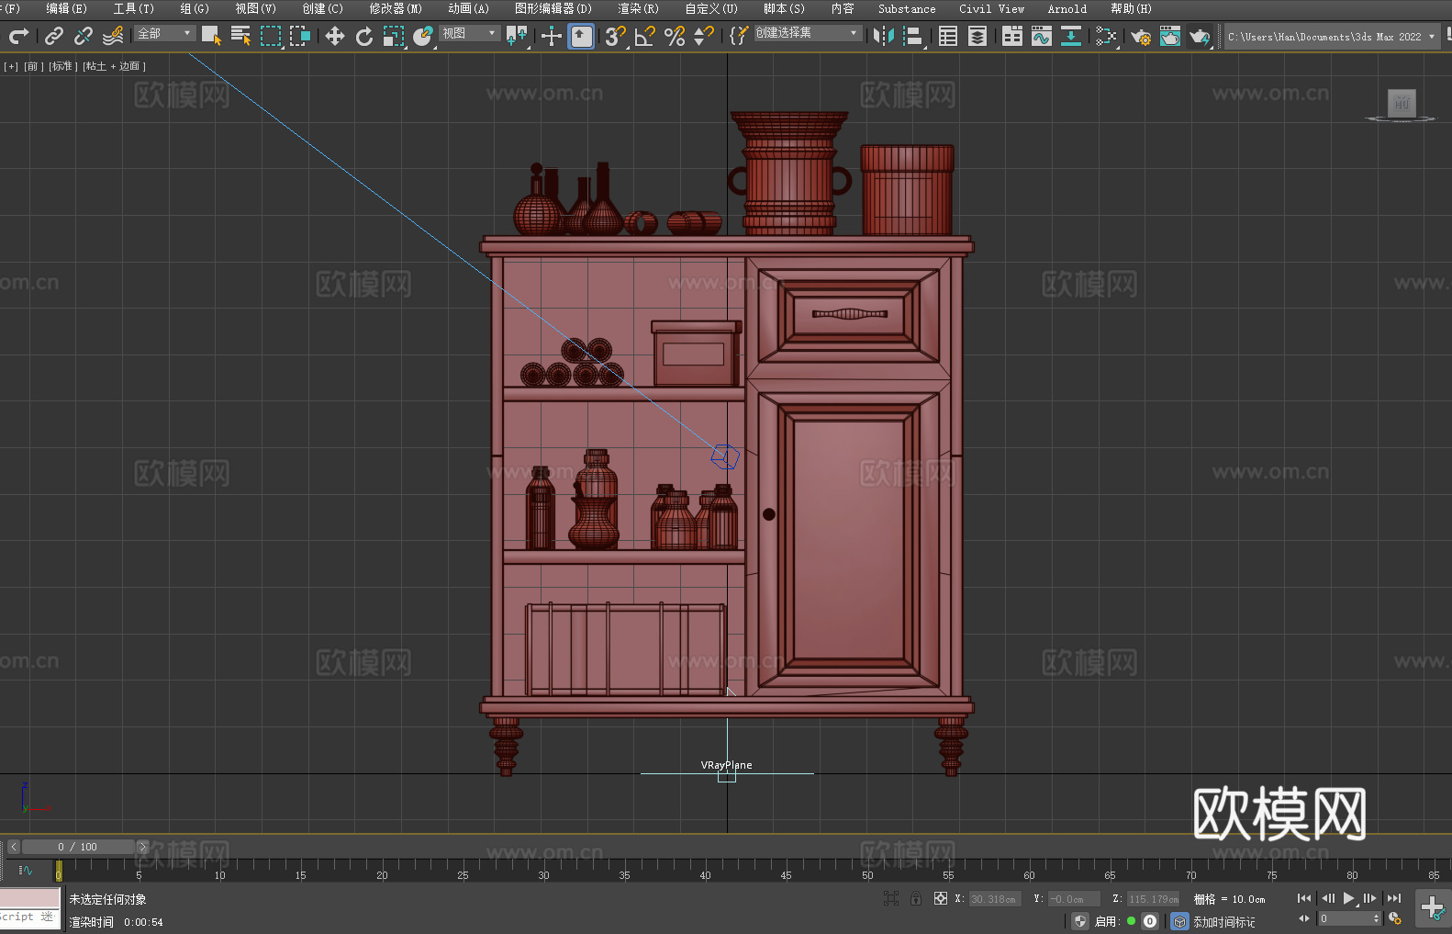Click the Redo arrow icon
Image resolution: width=1452 pixels, height=934 pixels.
pyautogui.click(x=18, y=36)
